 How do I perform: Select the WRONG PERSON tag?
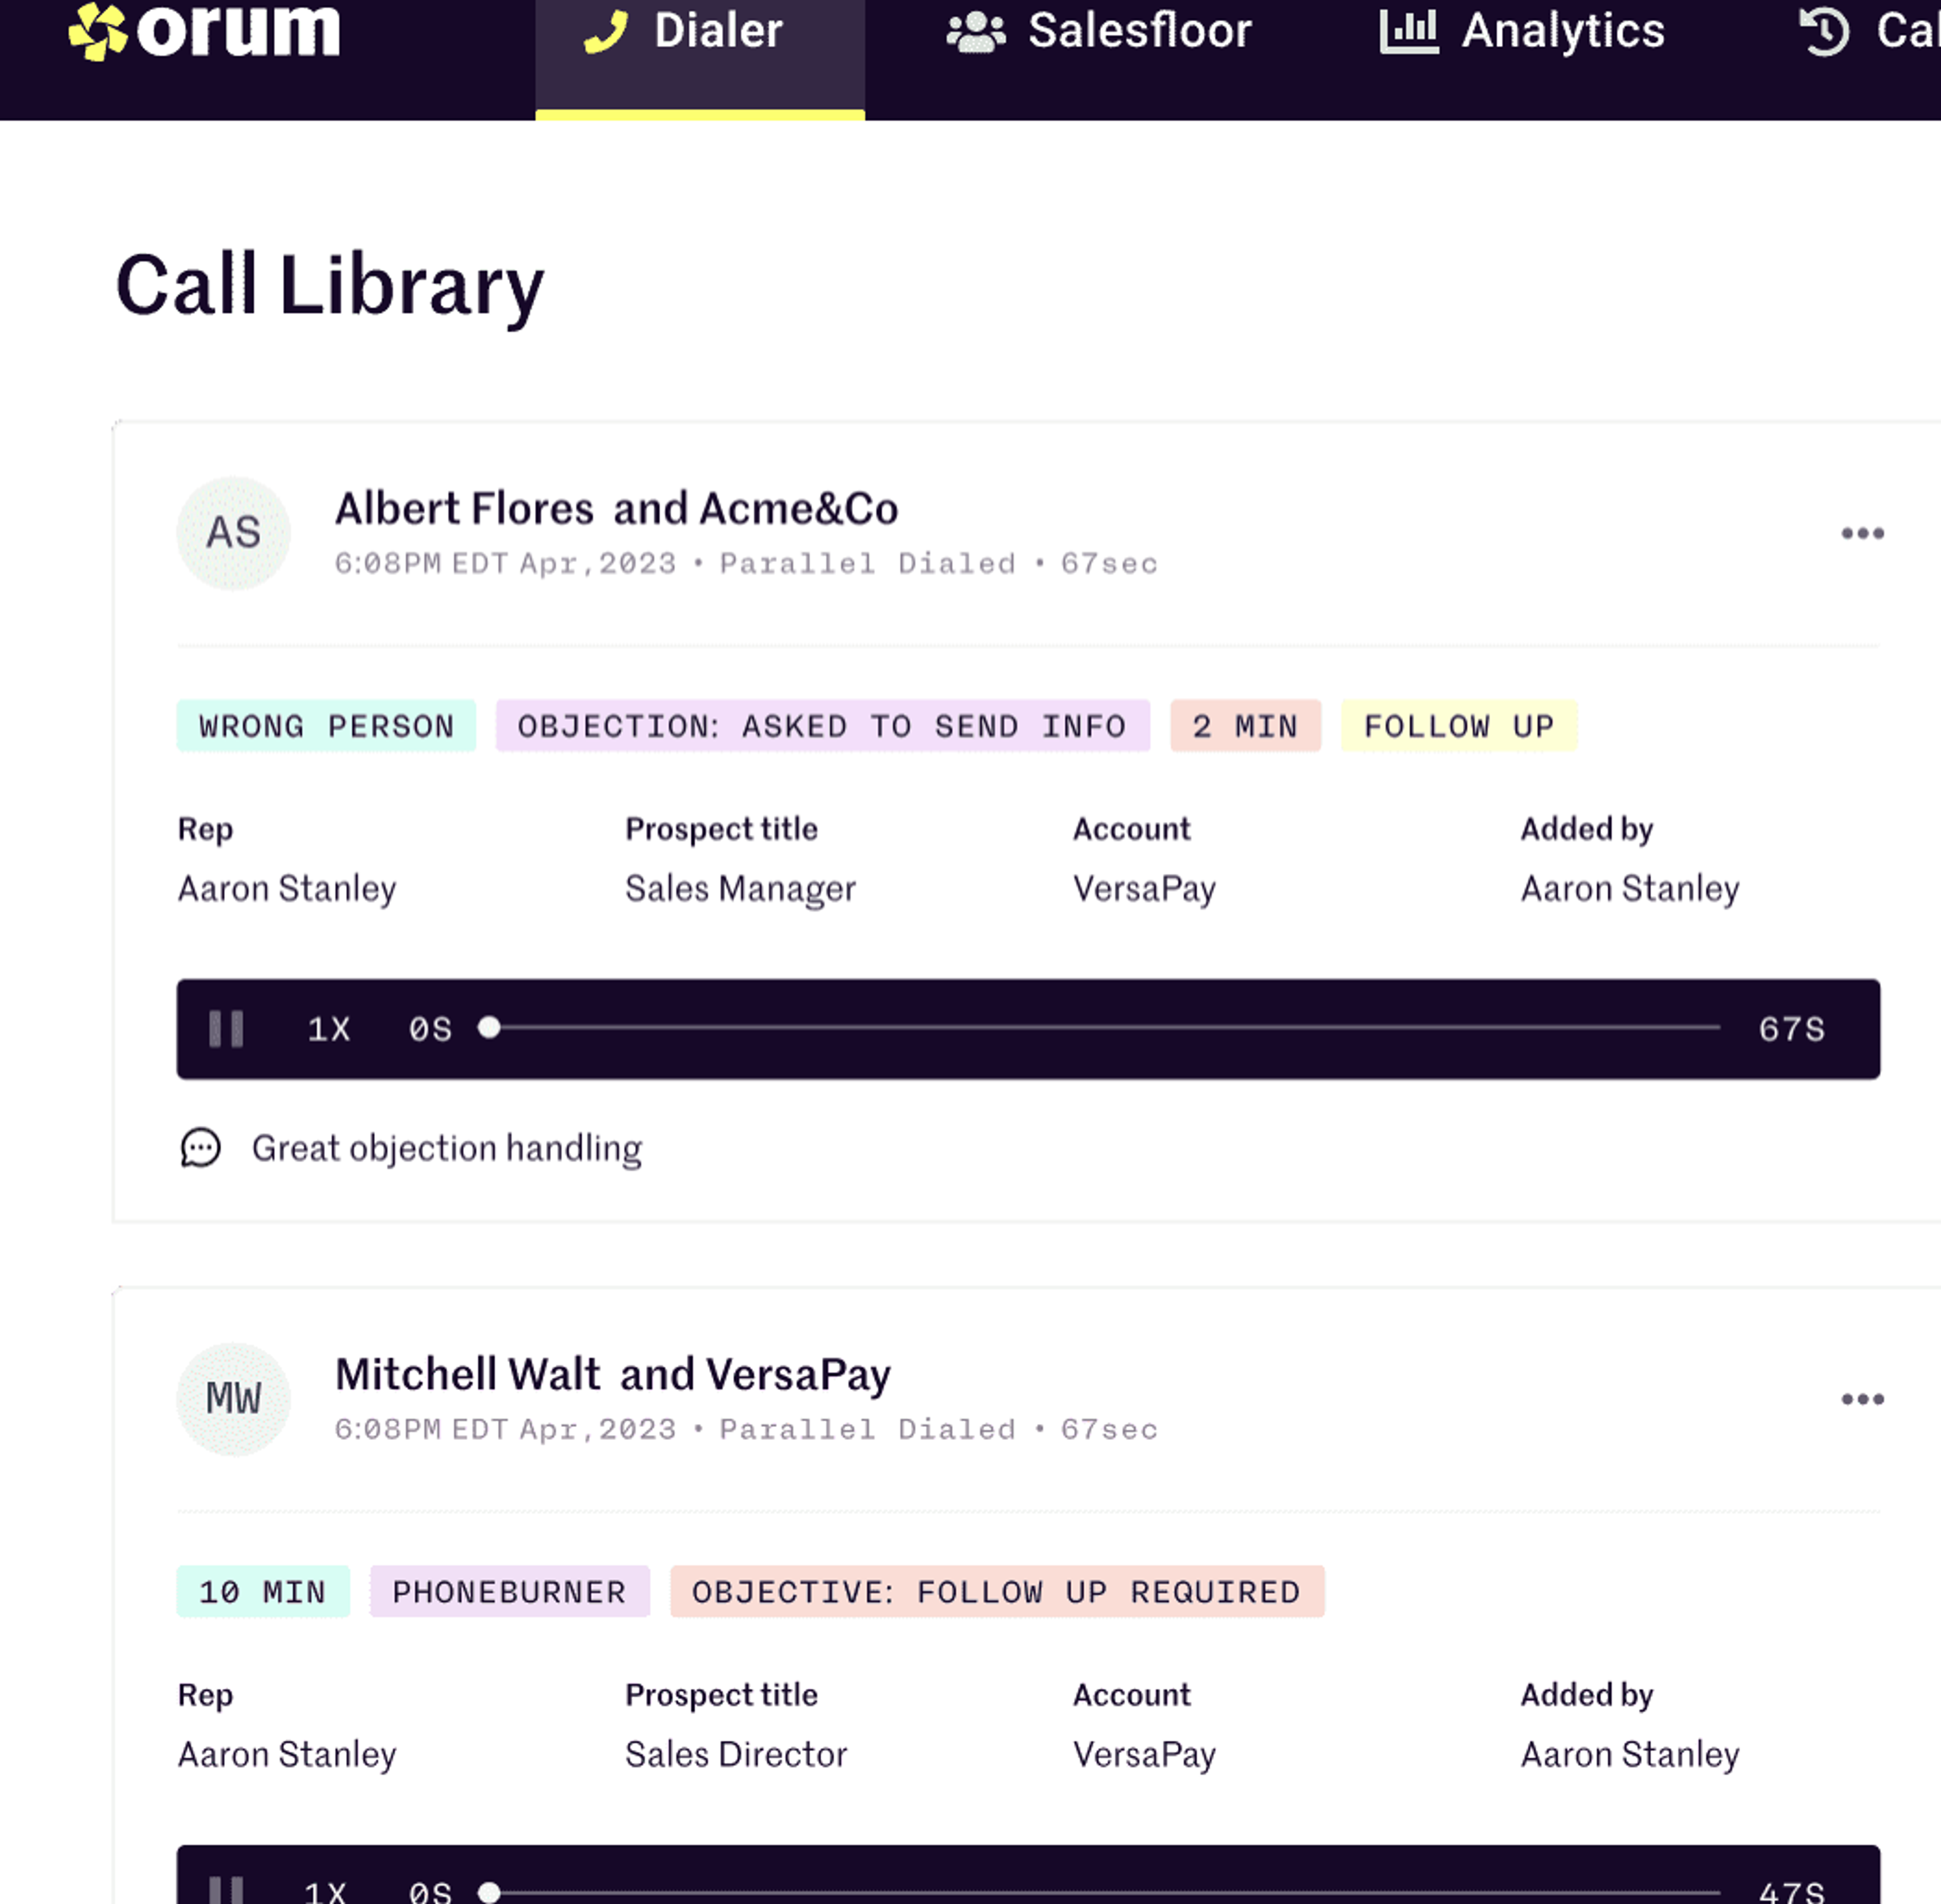pyautogui.click(x=326, y=726)
